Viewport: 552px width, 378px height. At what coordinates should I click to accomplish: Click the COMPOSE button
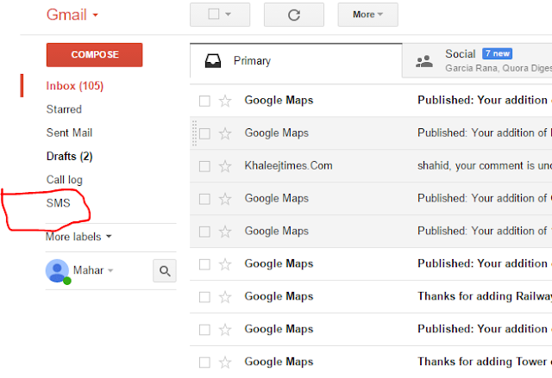coord(94,55)
